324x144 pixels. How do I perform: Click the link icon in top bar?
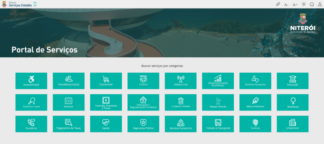pos(278,4)
